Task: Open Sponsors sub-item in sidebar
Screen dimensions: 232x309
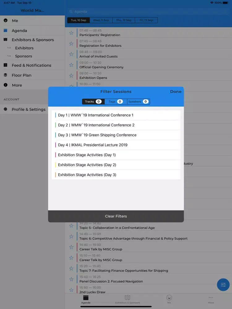Action: tap(32, 56)
